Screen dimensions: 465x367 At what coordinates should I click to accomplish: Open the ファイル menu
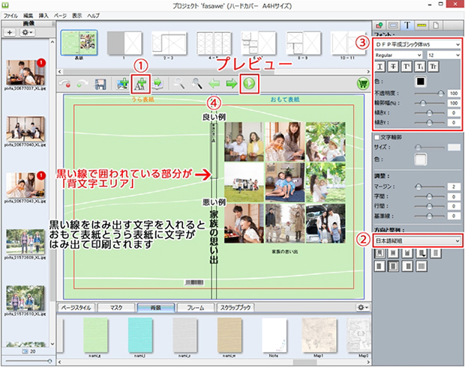coord(11,15)
